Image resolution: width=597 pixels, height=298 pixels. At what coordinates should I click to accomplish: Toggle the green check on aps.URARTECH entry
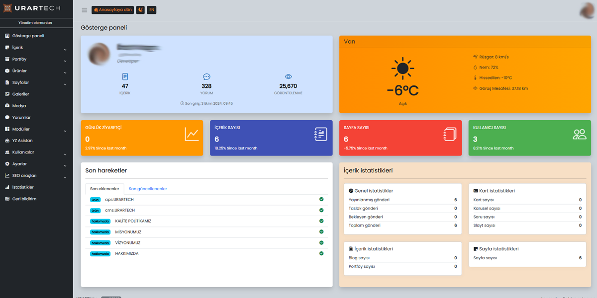pyautogui.click(x=321, y=199)
